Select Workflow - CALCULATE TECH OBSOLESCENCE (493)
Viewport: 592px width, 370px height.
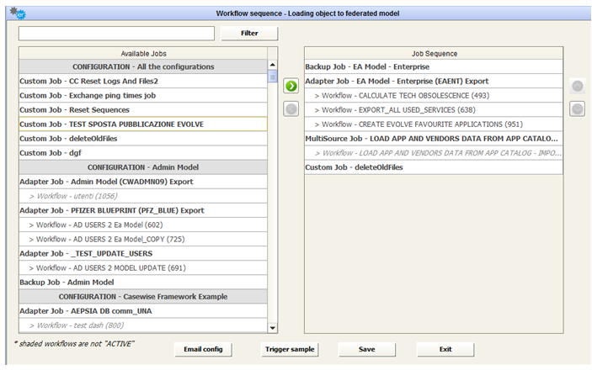[434, 95]
